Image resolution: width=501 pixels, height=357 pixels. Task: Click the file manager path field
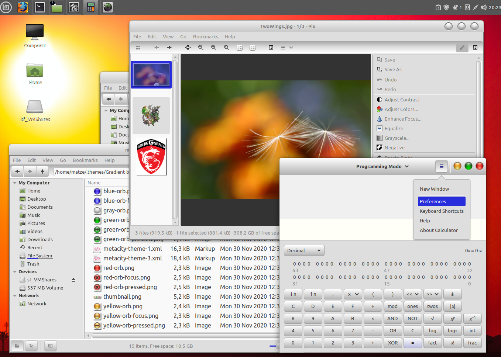92,172
